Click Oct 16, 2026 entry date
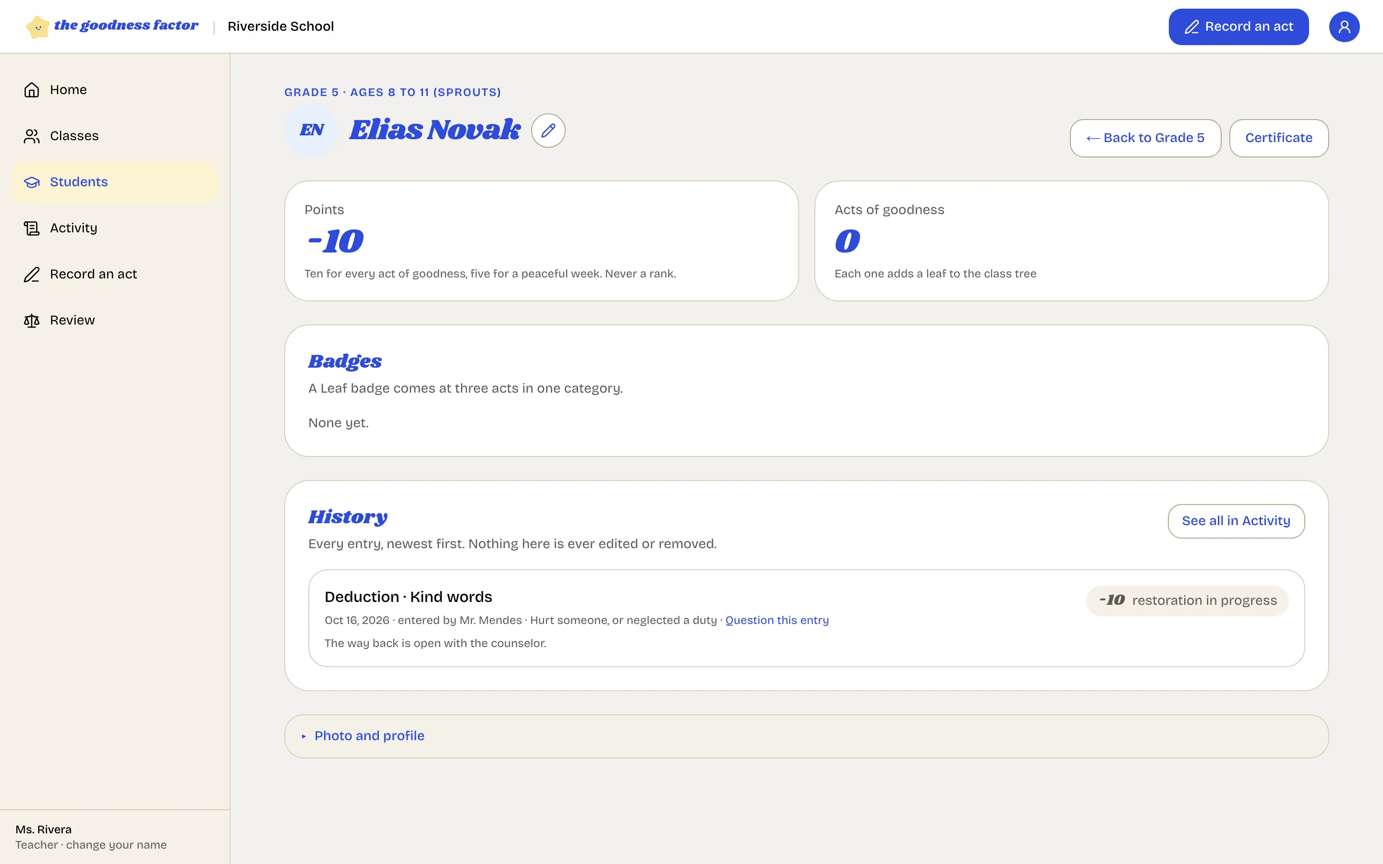 coord(357,620)
